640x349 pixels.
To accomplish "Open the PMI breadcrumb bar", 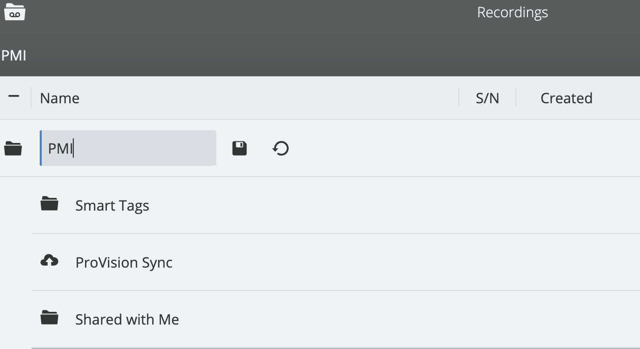I will [14, 55].
